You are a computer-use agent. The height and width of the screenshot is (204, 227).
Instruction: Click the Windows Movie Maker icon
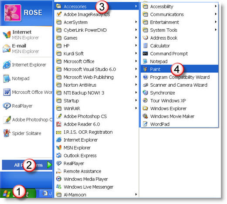(145, 116)
